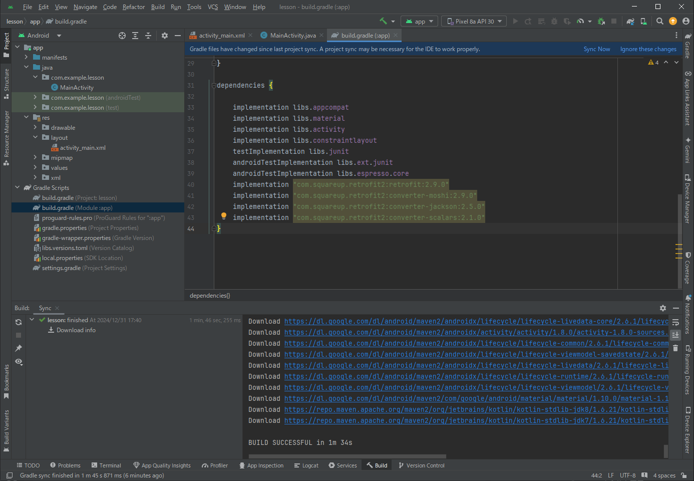Toggle soft-wrap in build output
Image resolution: width=694 pixels, height=481 pixels.
[x=675, y=322]
